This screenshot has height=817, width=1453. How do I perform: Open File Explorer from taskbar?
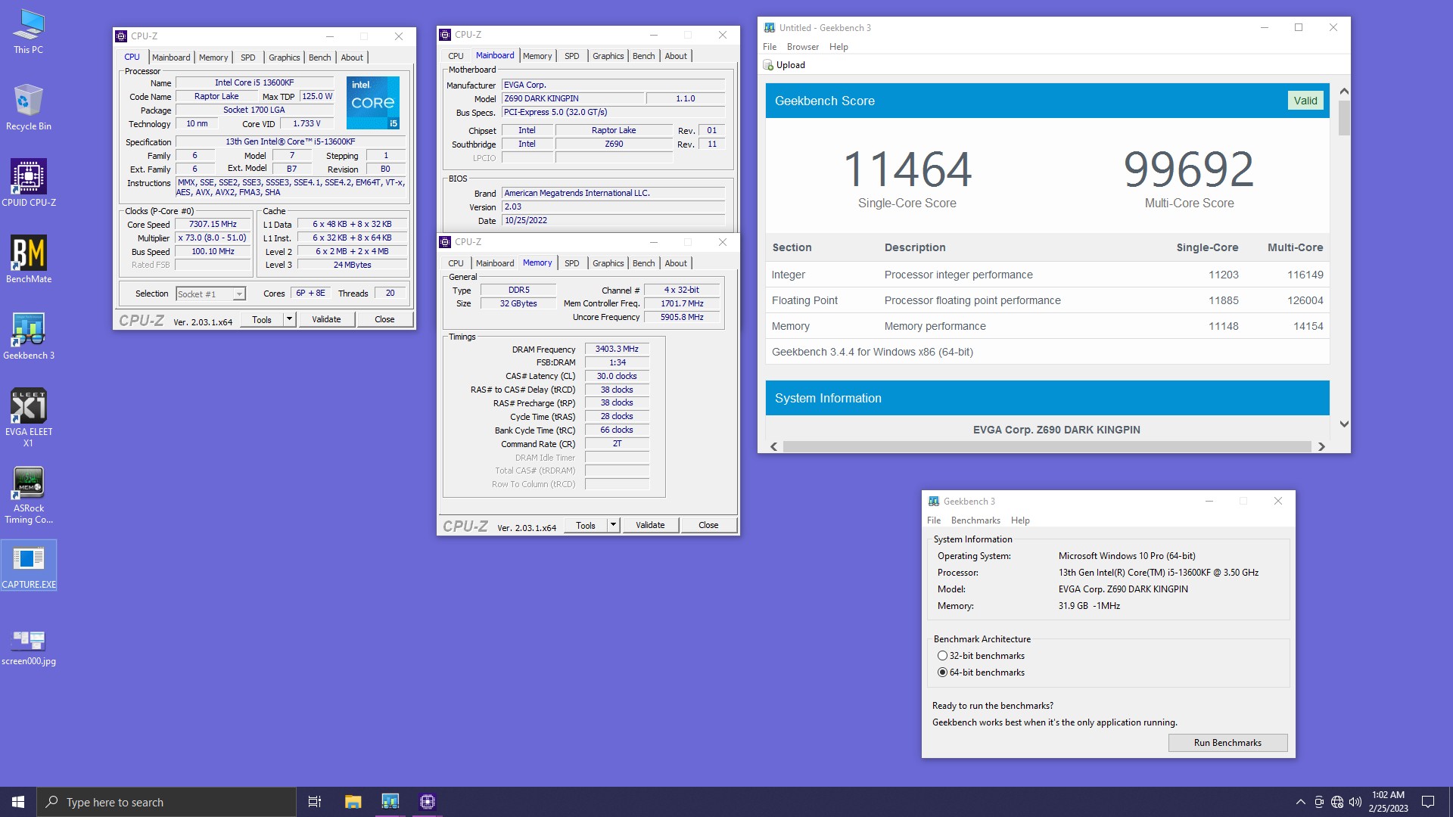coord(353,802)
